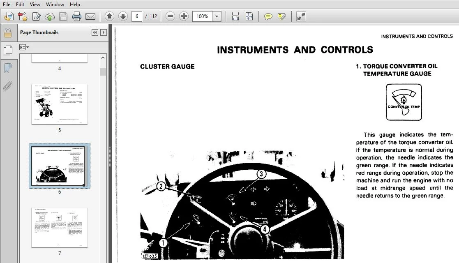Image resolution: width=459 pixels, height=263 pixels.
Task: Click the CLUSTER GAUGE heading
Action: (x=167, y=67)
